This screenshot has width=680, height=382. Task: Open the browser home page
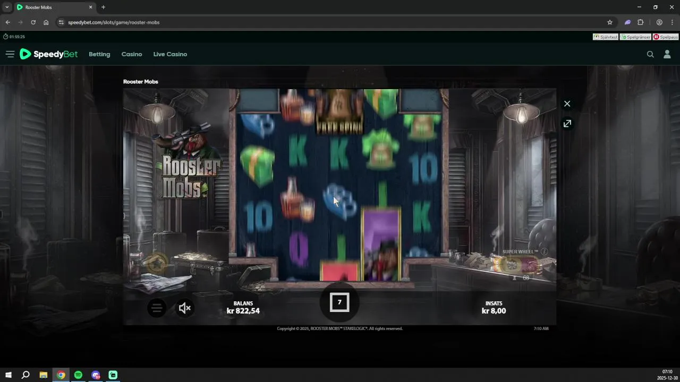coord(46,22)
